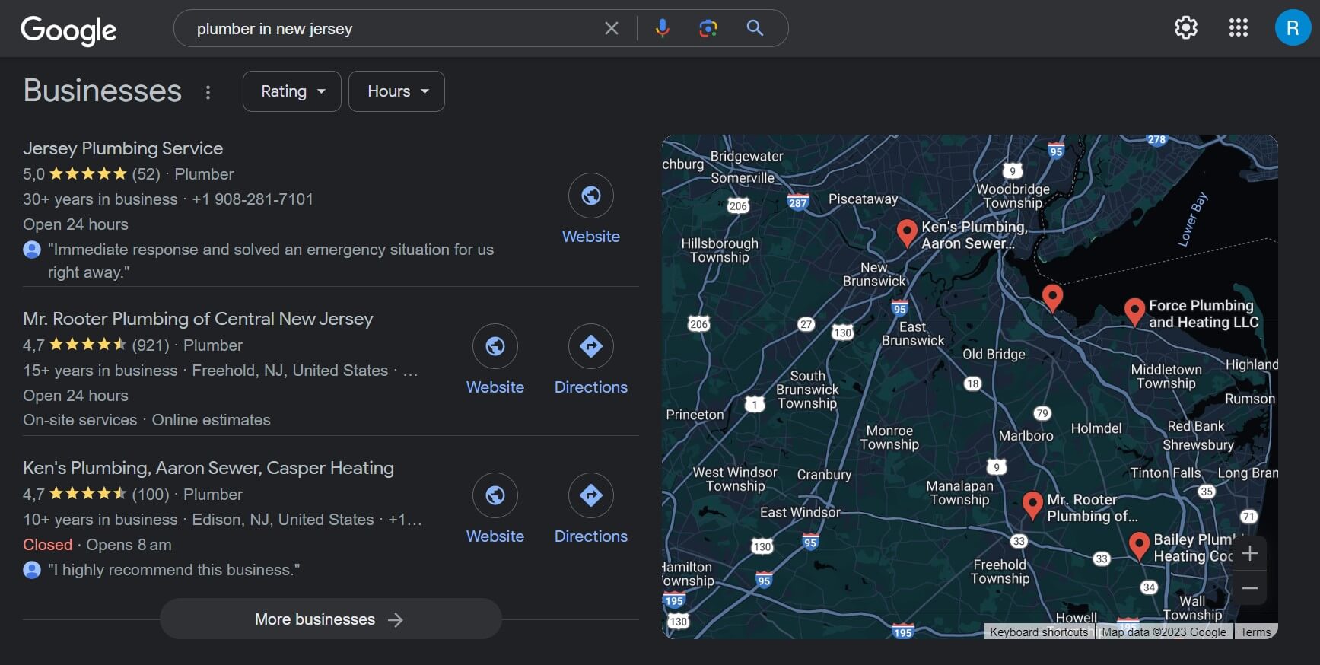Click "Closed · Opens 8 am" status

point(97,545)
